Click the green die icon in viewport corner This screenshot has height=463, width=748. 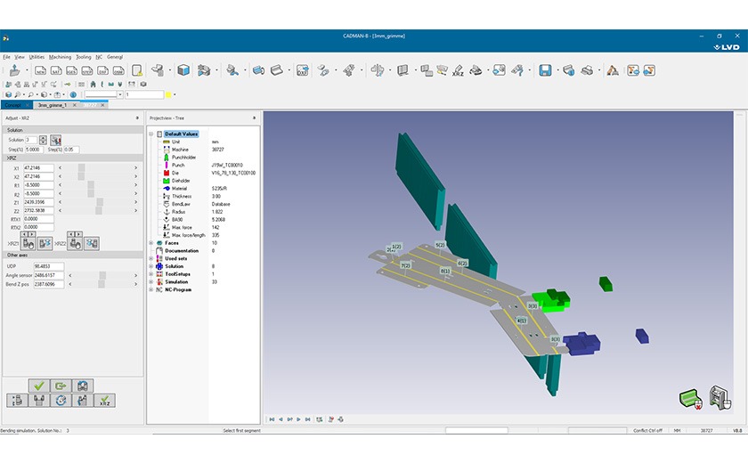(691, 399)
